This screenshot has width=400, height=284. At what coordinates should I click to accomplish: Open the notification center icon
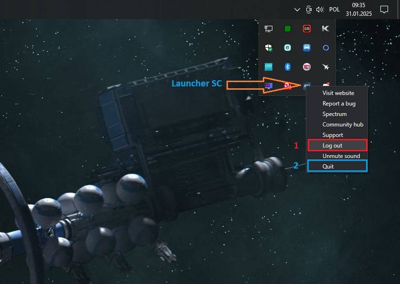click(x=384, y=10)
